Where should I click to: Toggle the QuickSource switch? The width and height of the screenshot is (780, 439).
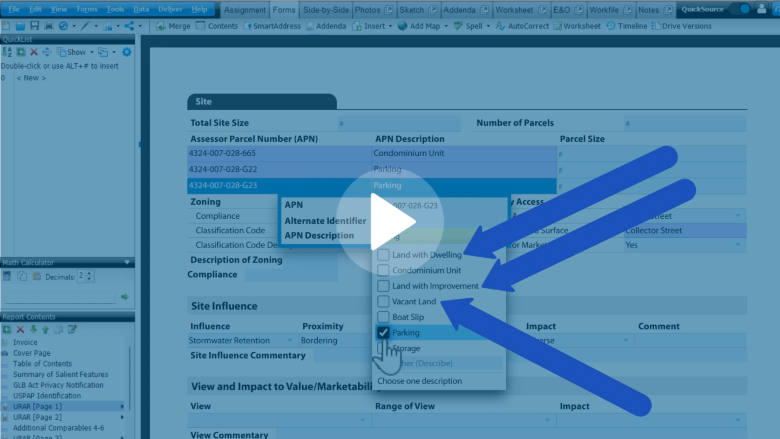pyautogui.click(x=740, y=9)
